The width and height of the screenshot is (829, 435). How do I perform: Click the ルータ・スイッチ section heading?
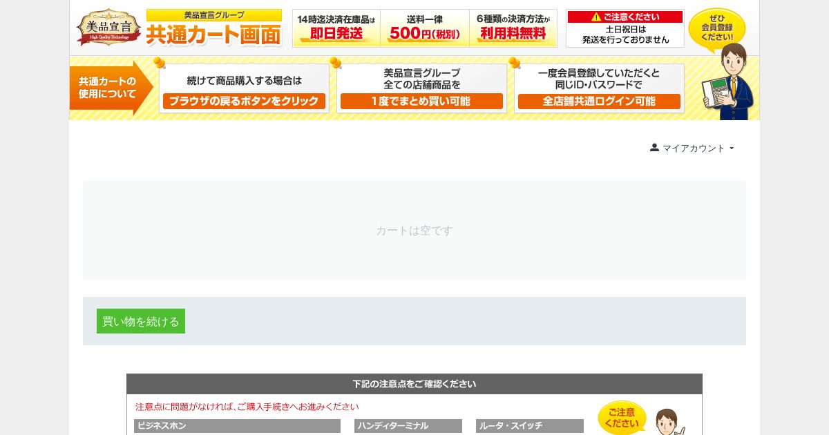pyautogui.click(x=530, y=426)
